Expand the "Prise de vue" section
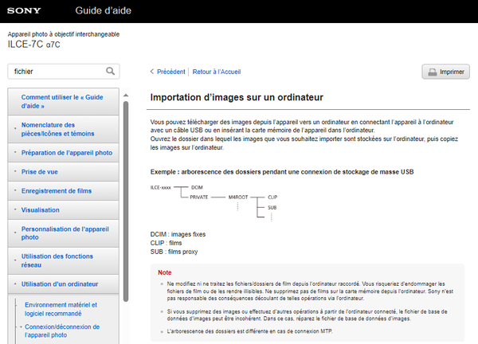 click(40, 171)
